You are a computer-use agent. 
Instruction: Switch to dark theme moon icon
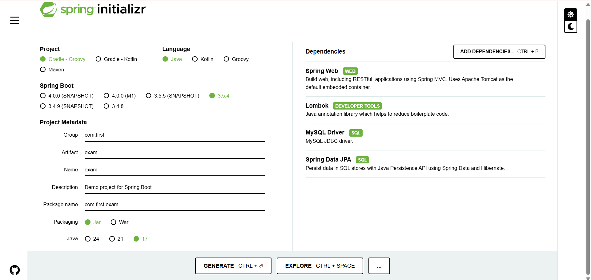(570, 27)
